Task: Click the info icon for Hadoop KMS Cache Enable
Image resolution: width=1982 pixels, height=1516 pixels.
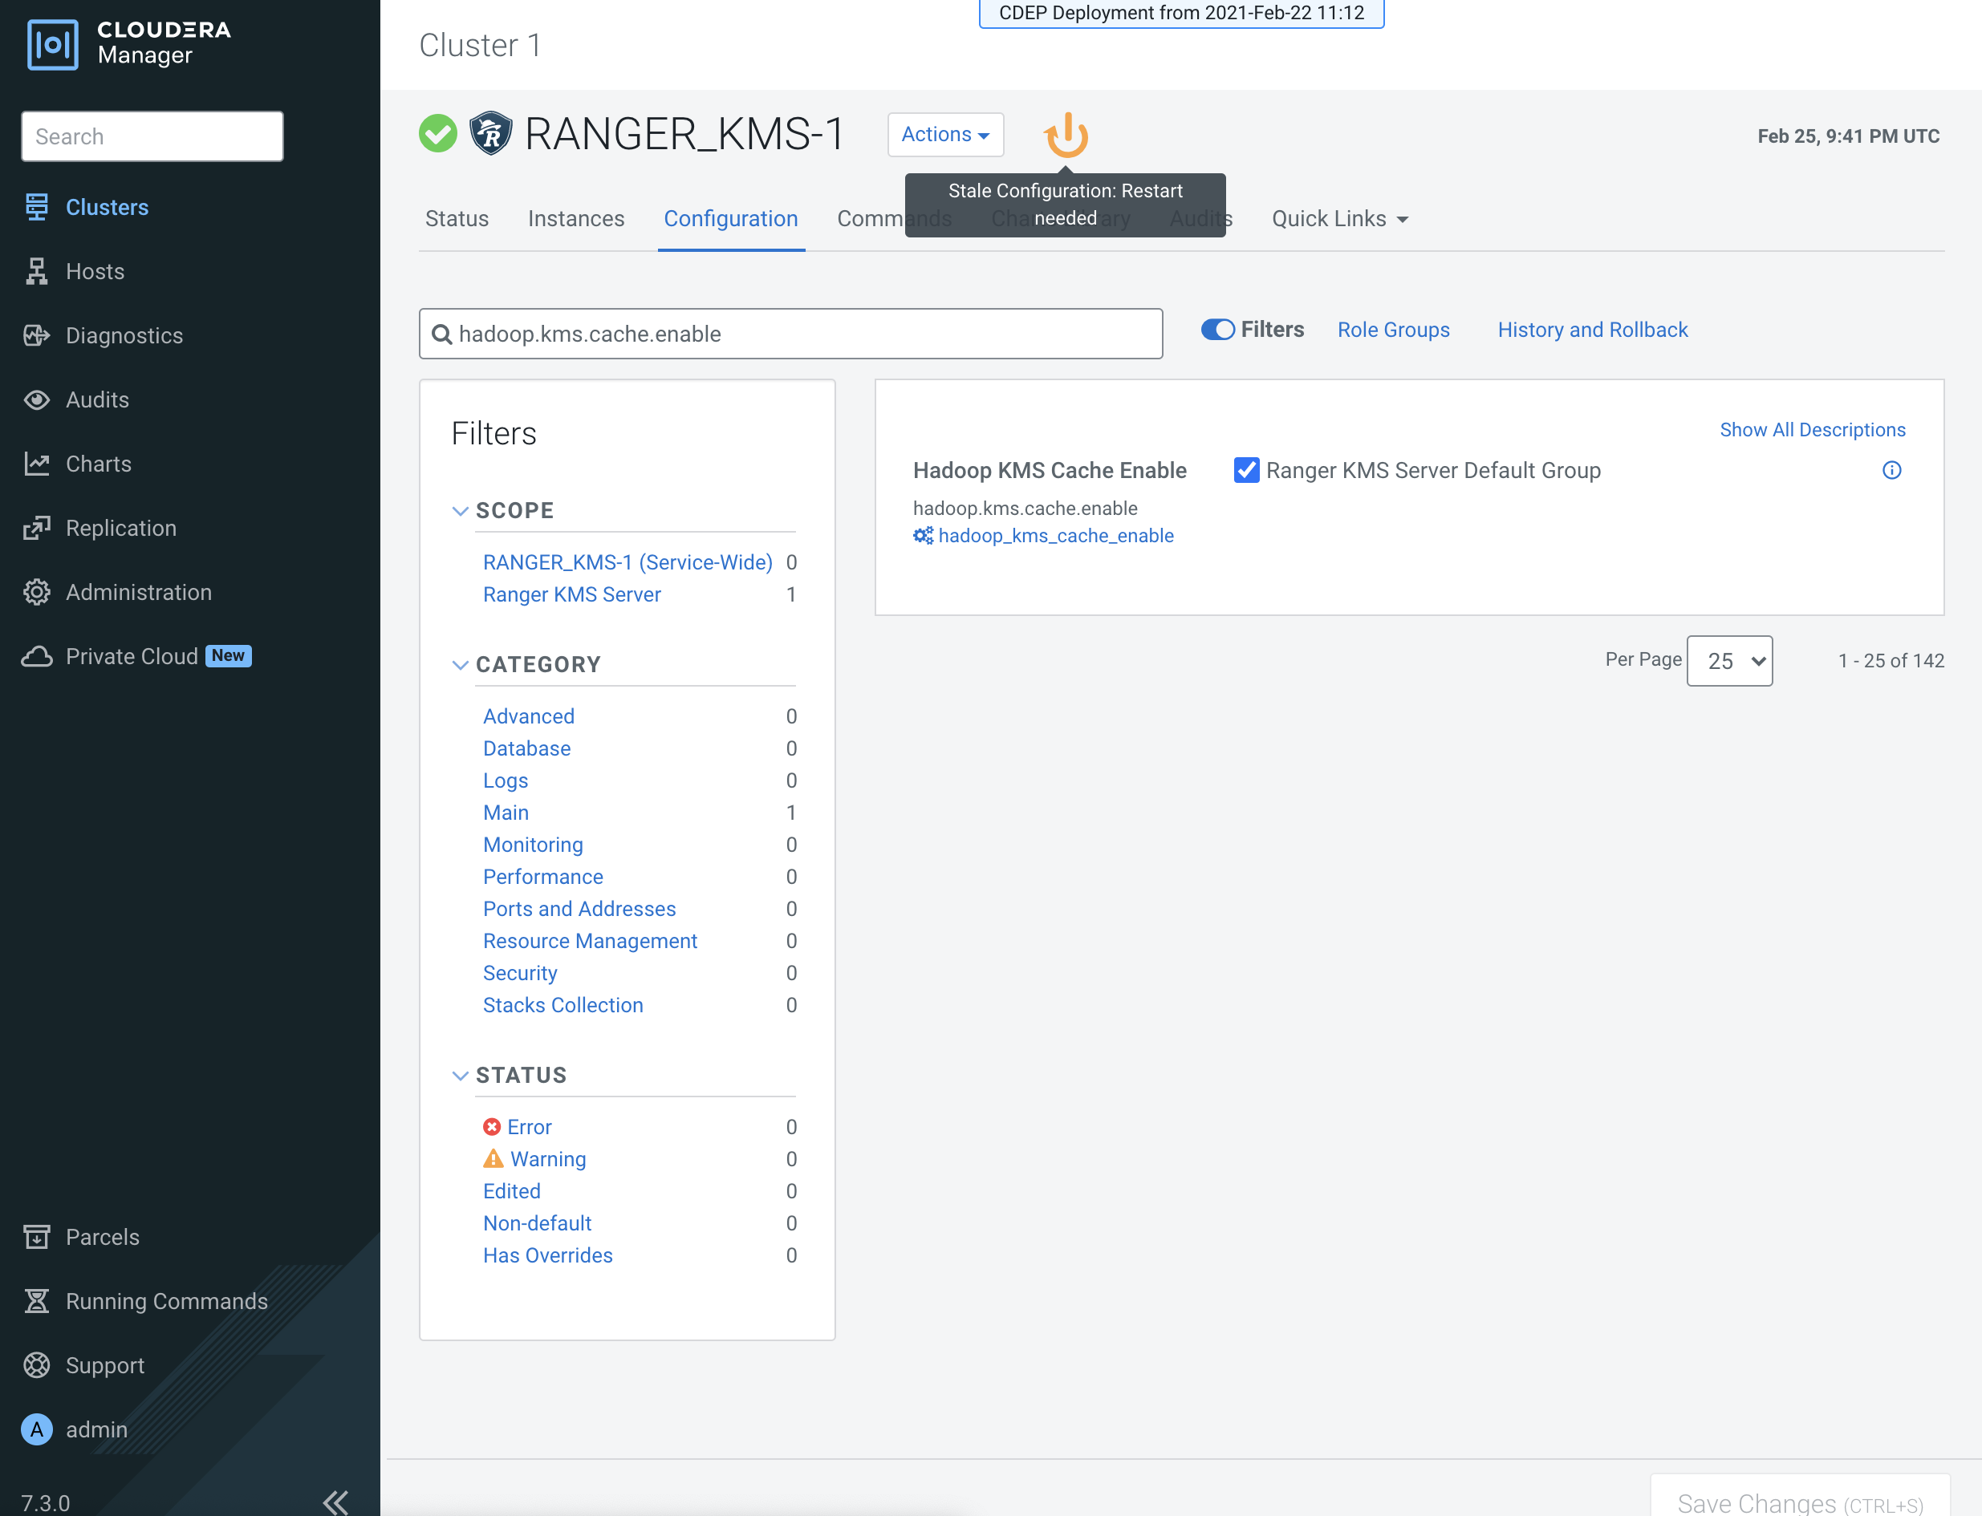Action: 1891,470
